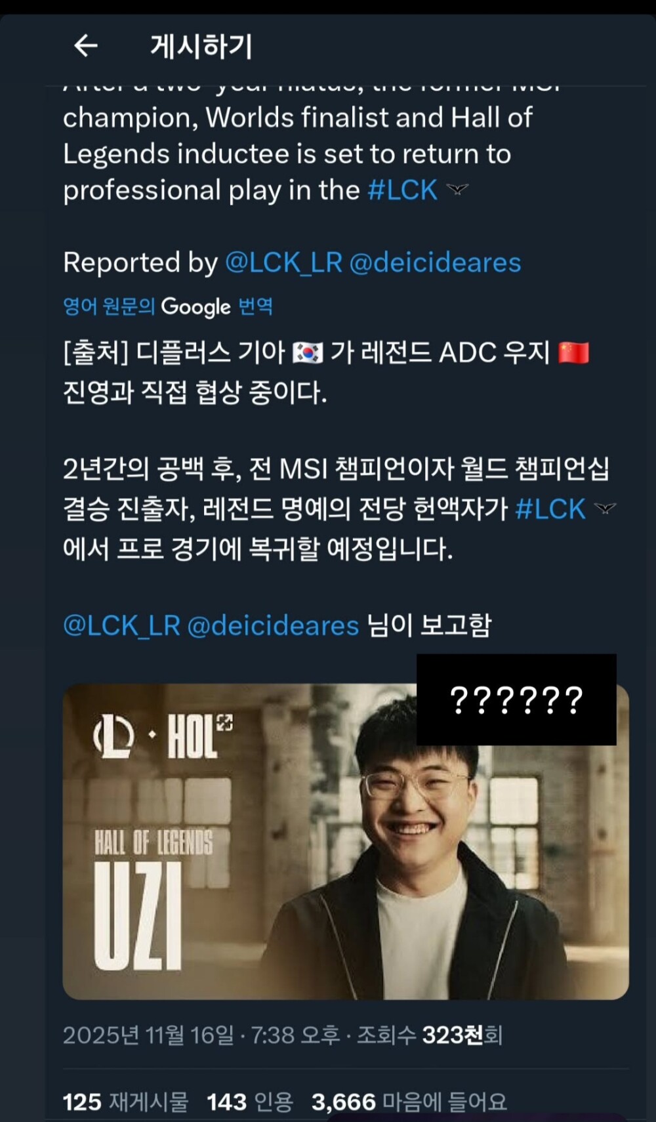Open the Uzi Hall of Legends image
The image size is (656, 1122).
click(346, 842)
